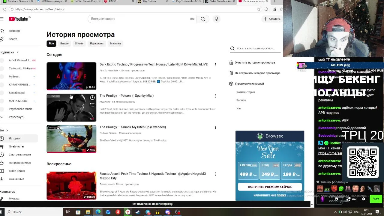Click the Aim To Head Mix channel name
This screenshot has width=384, height=216.
[109, 70]
